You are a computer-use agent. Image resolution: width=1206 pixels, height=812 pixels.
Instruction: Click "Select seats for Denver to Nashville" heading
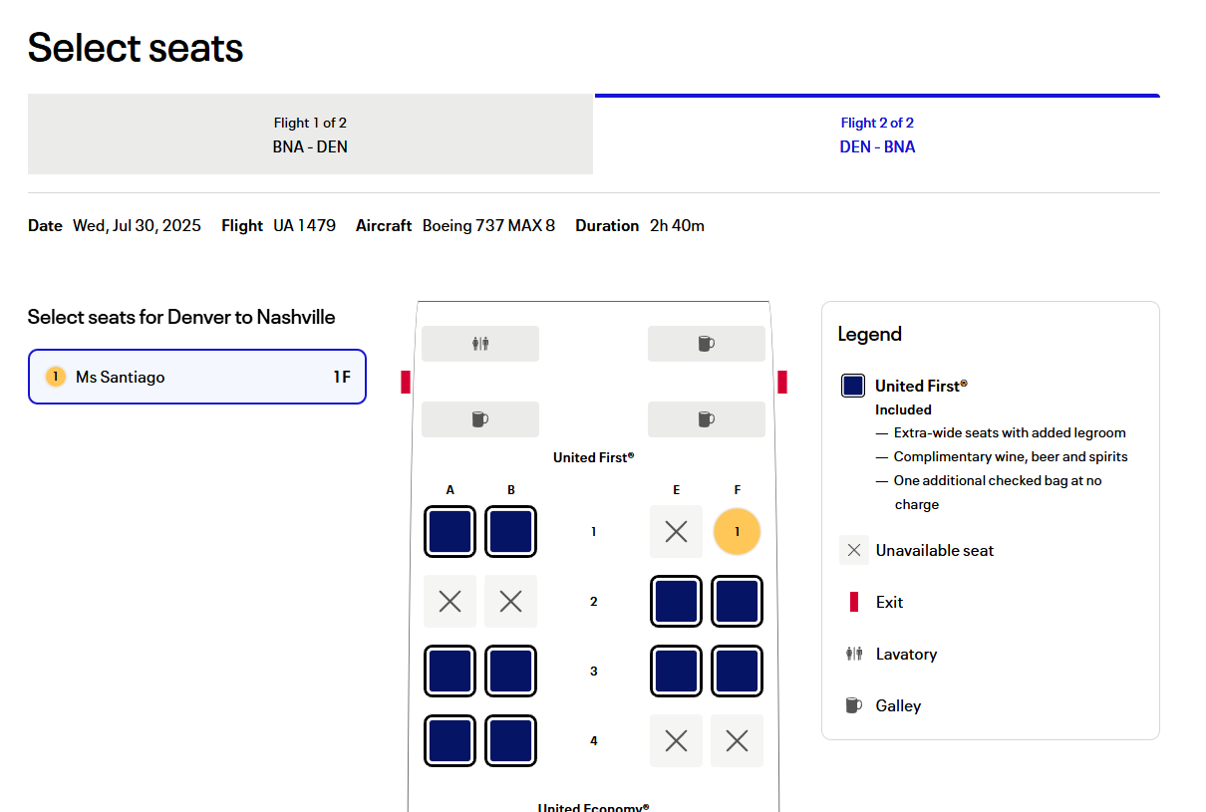pyautogui.click(x=181, y=317)
